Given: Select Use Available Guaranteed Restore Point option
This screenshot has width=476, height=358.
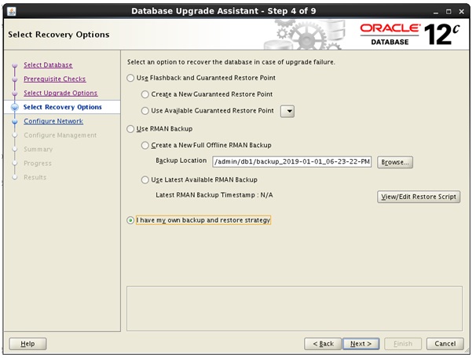Looking at the screenshot, I should 145,111.
